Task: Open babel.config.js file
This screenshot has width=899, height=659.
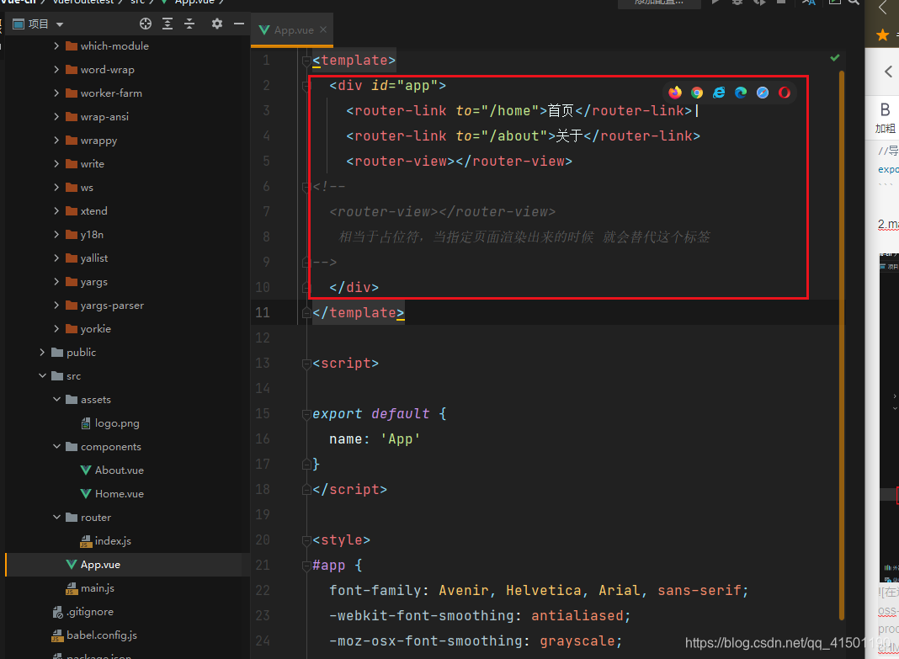Action: [102, 635]
